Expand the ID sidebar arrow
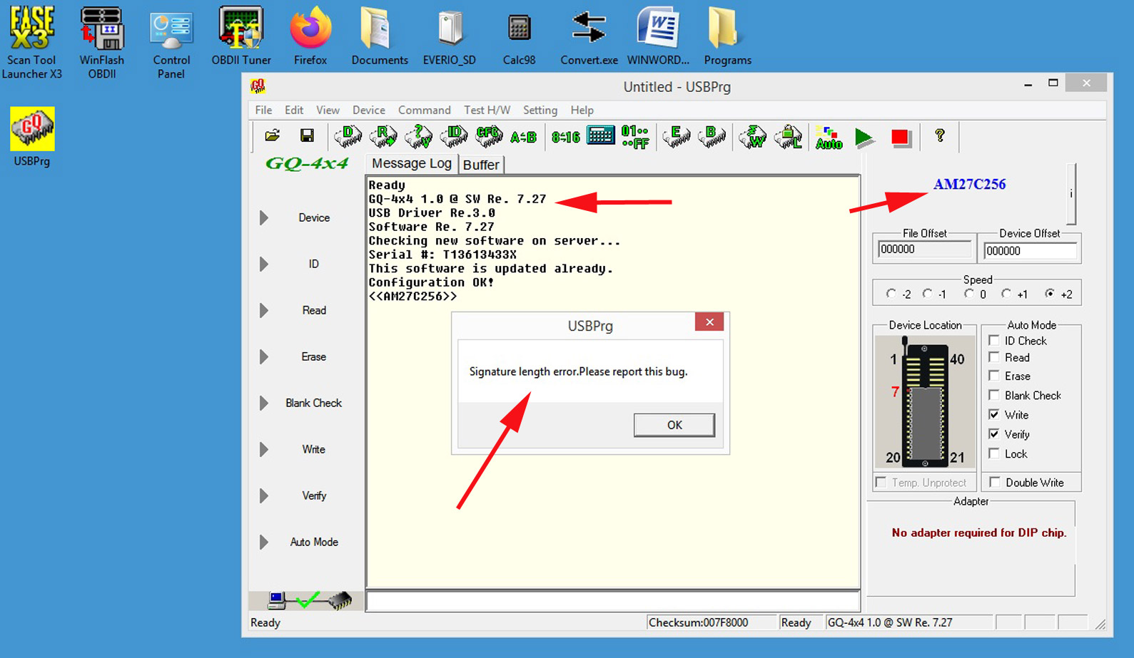1134x658 pixels. point(264,264)
